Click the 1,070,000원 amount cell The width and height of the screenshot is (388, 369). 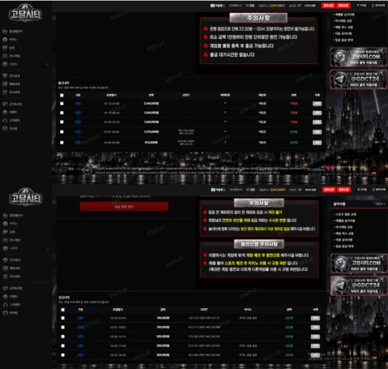click(151, 132)
